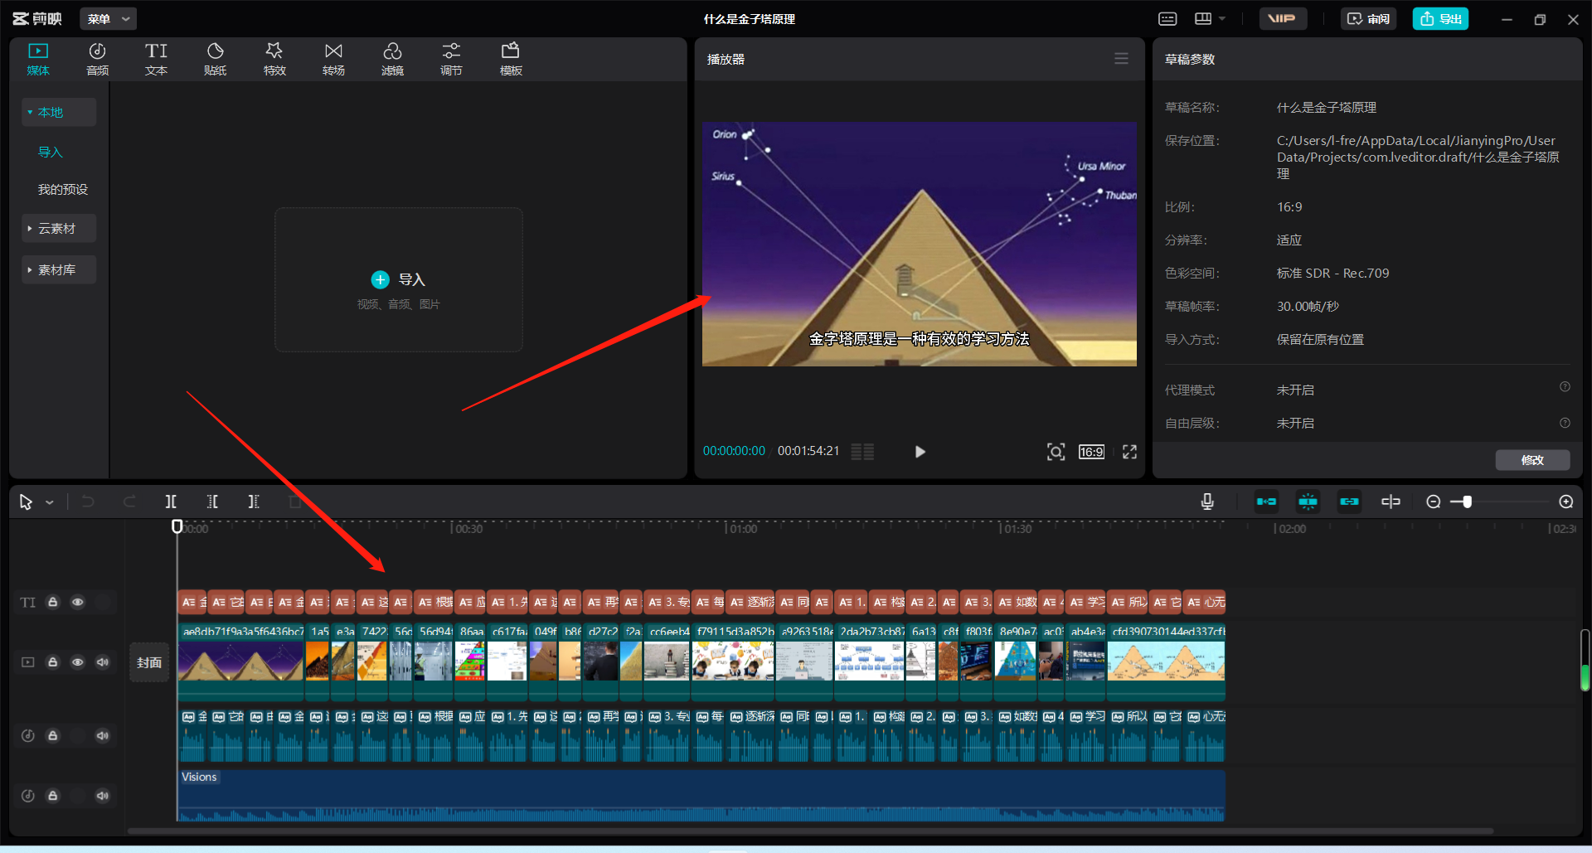Screen dimensions: 1592x853
Task: Open the 媒体 media tab
Action: [x=38, y=60]
